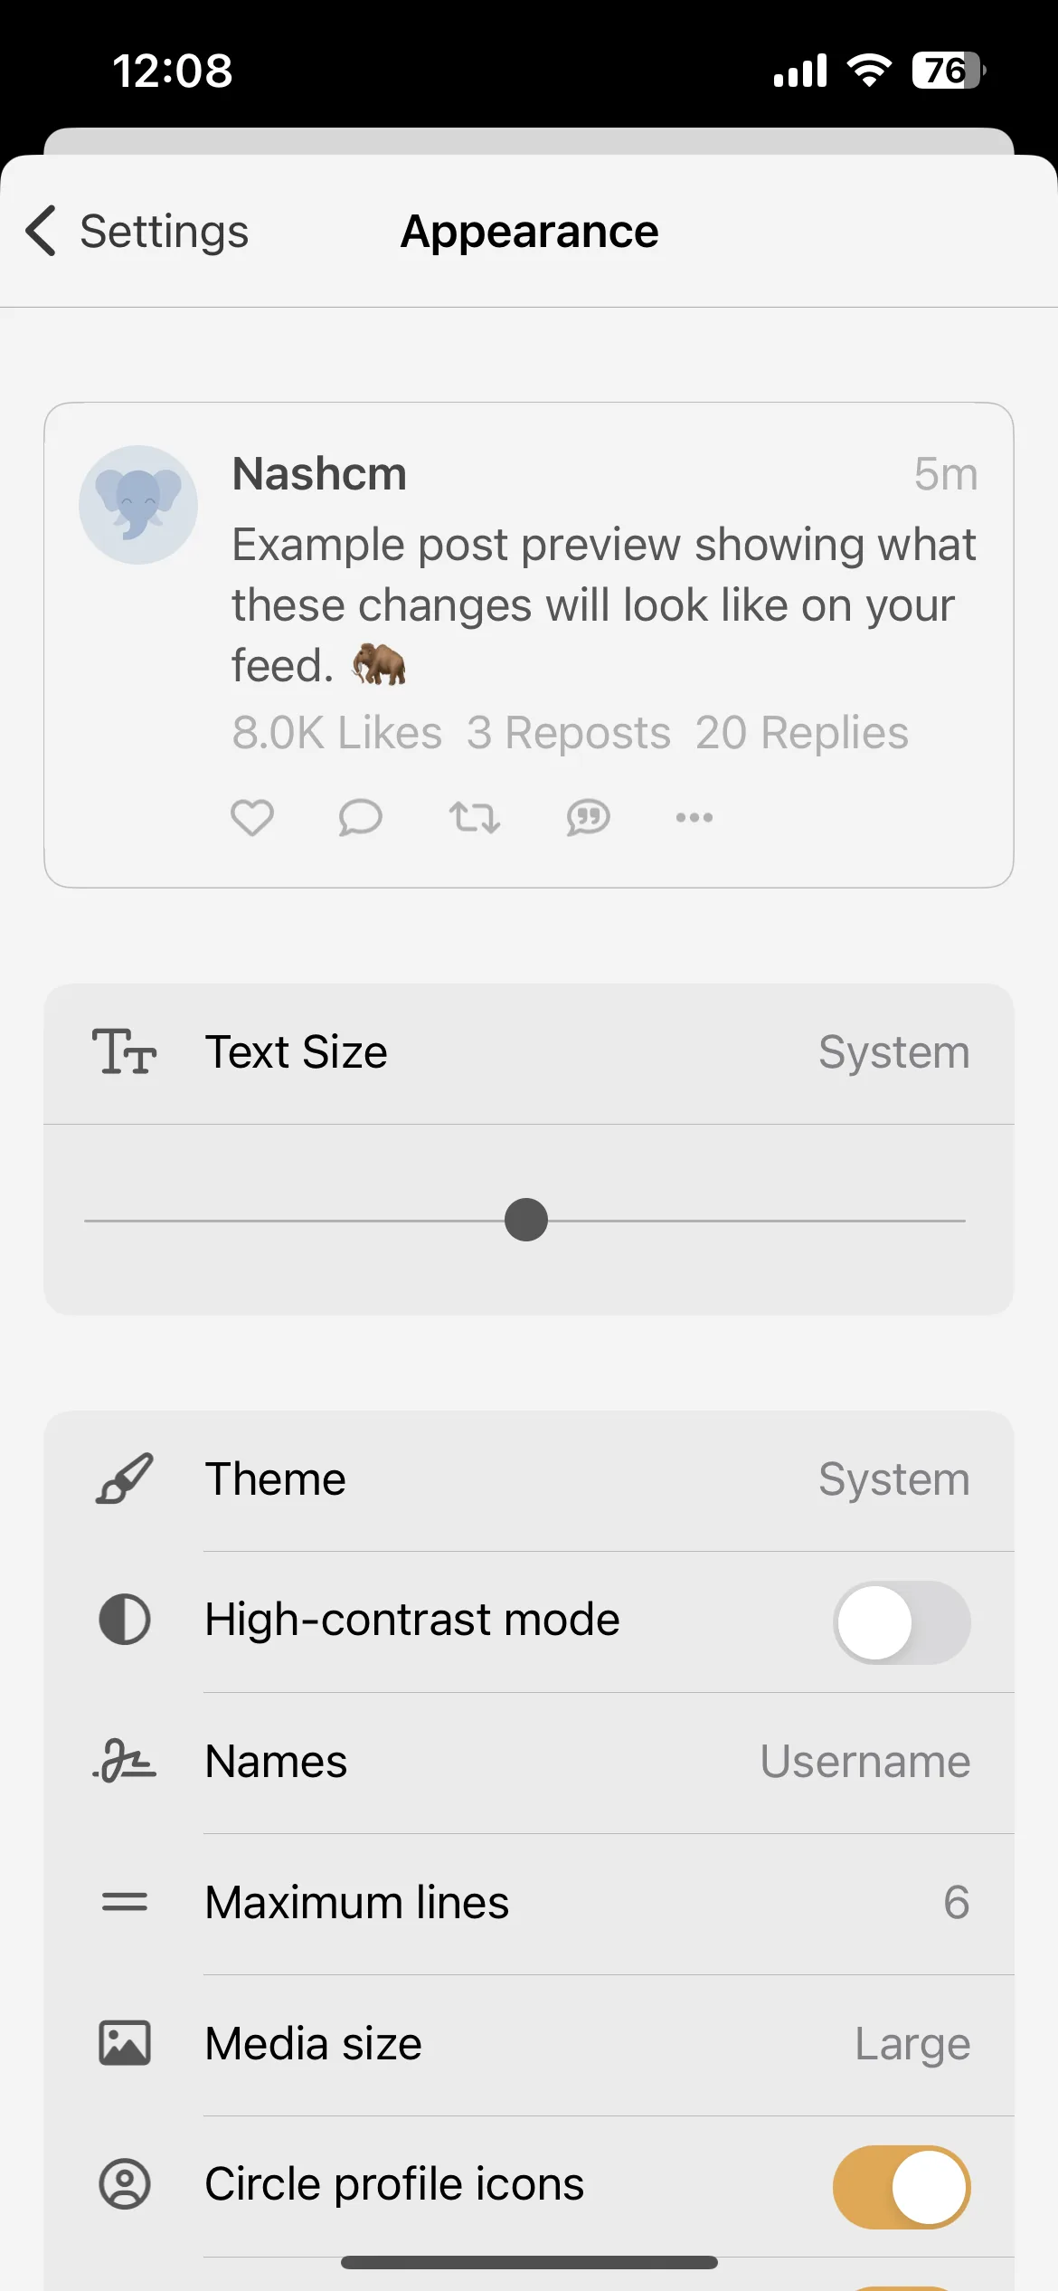Screen dimensions: 1058x2291
Task: Tap the Media size picture icon
Action: tap(125, 2043)
